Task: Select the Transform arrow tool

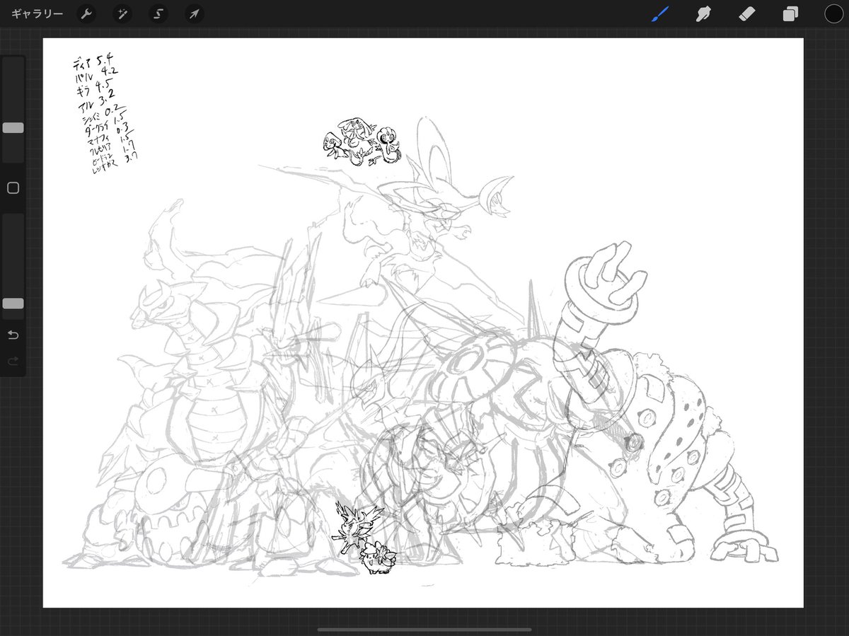Action: pos(194,14)
